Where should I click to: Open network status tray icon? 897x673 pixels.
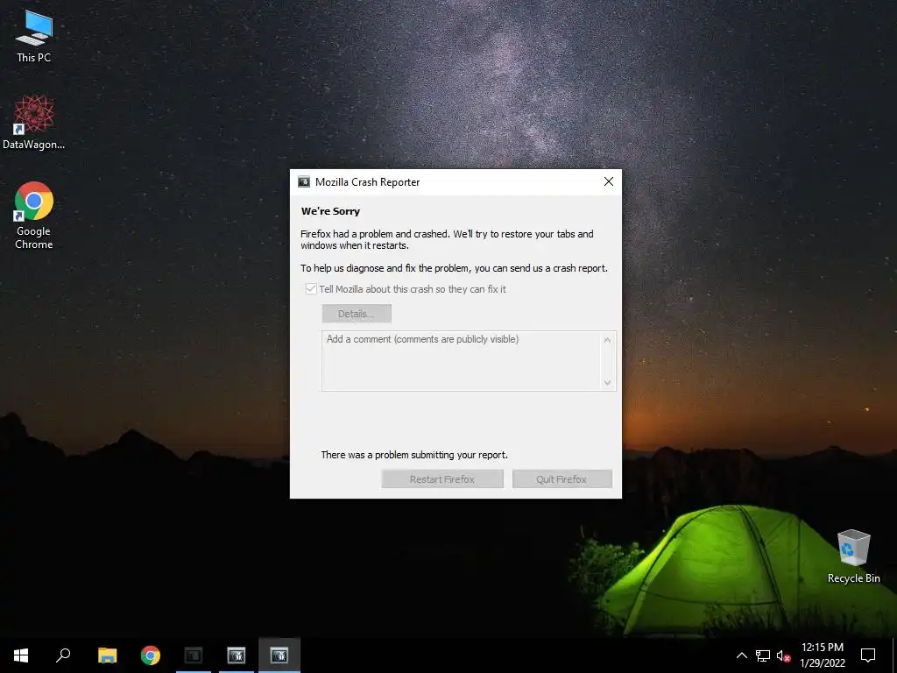pyautogui.click(x=763, y=655)
